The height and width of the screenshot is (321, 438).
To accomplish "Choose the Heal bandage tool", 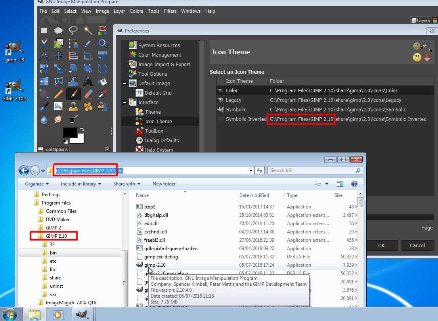I will 88,107.
